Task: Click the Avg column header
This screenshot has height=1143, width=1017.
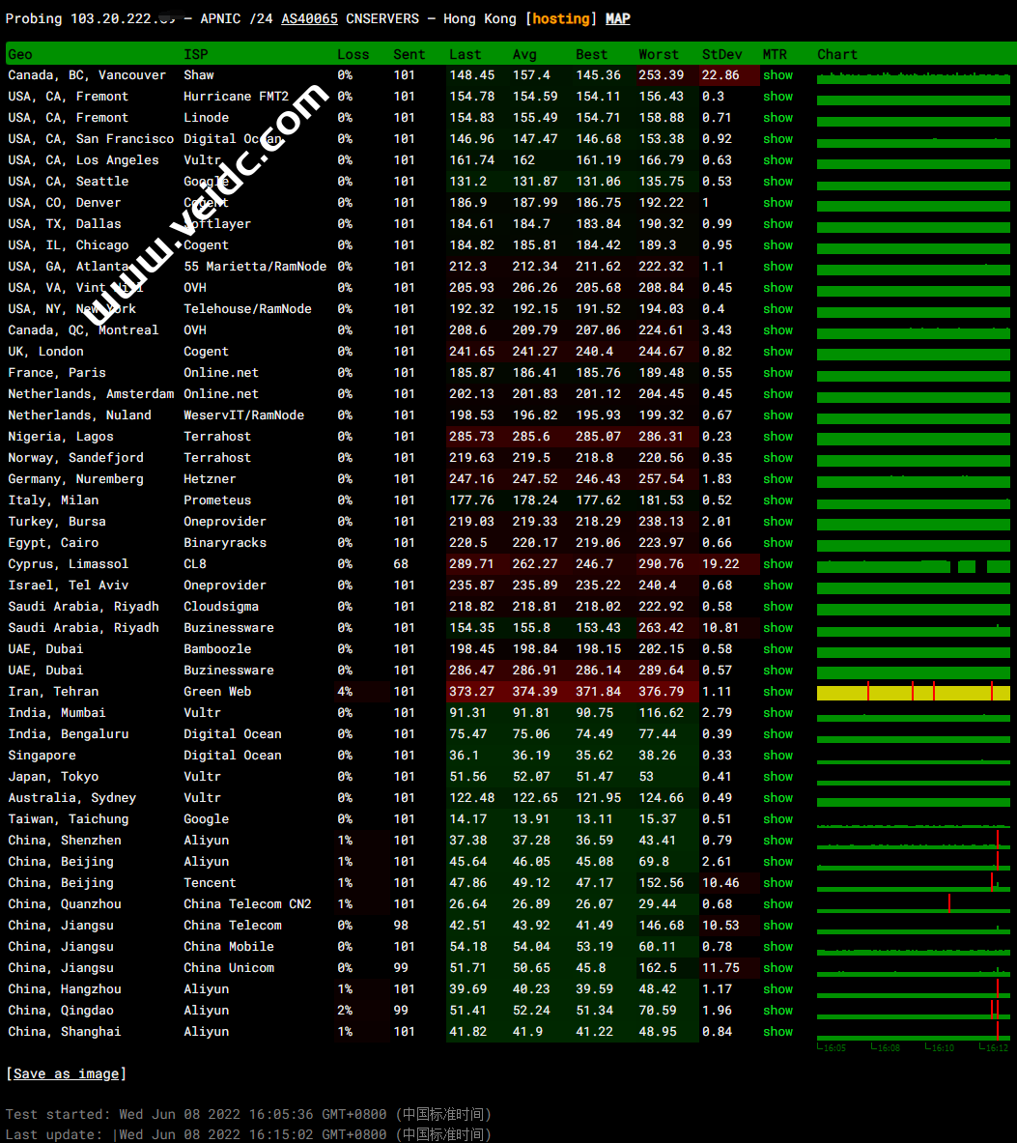Action: [x=524, y=55]
